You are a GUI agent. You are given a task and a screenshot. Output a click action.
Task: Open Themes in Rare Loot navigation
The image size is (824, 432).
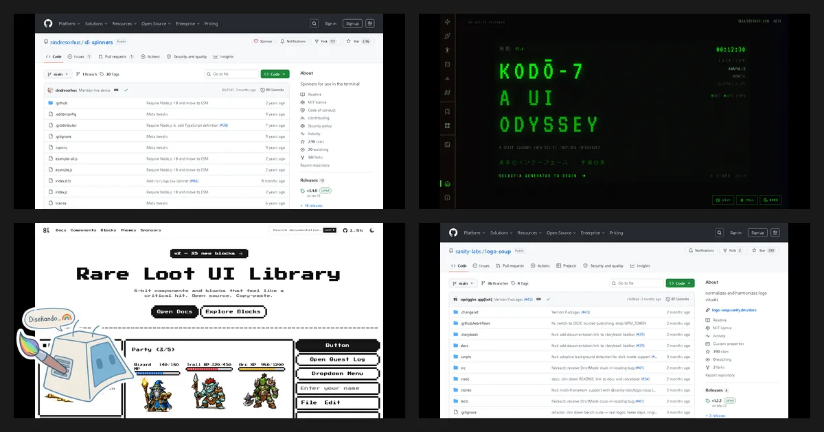pyautogui.click(x=128, y=230)
